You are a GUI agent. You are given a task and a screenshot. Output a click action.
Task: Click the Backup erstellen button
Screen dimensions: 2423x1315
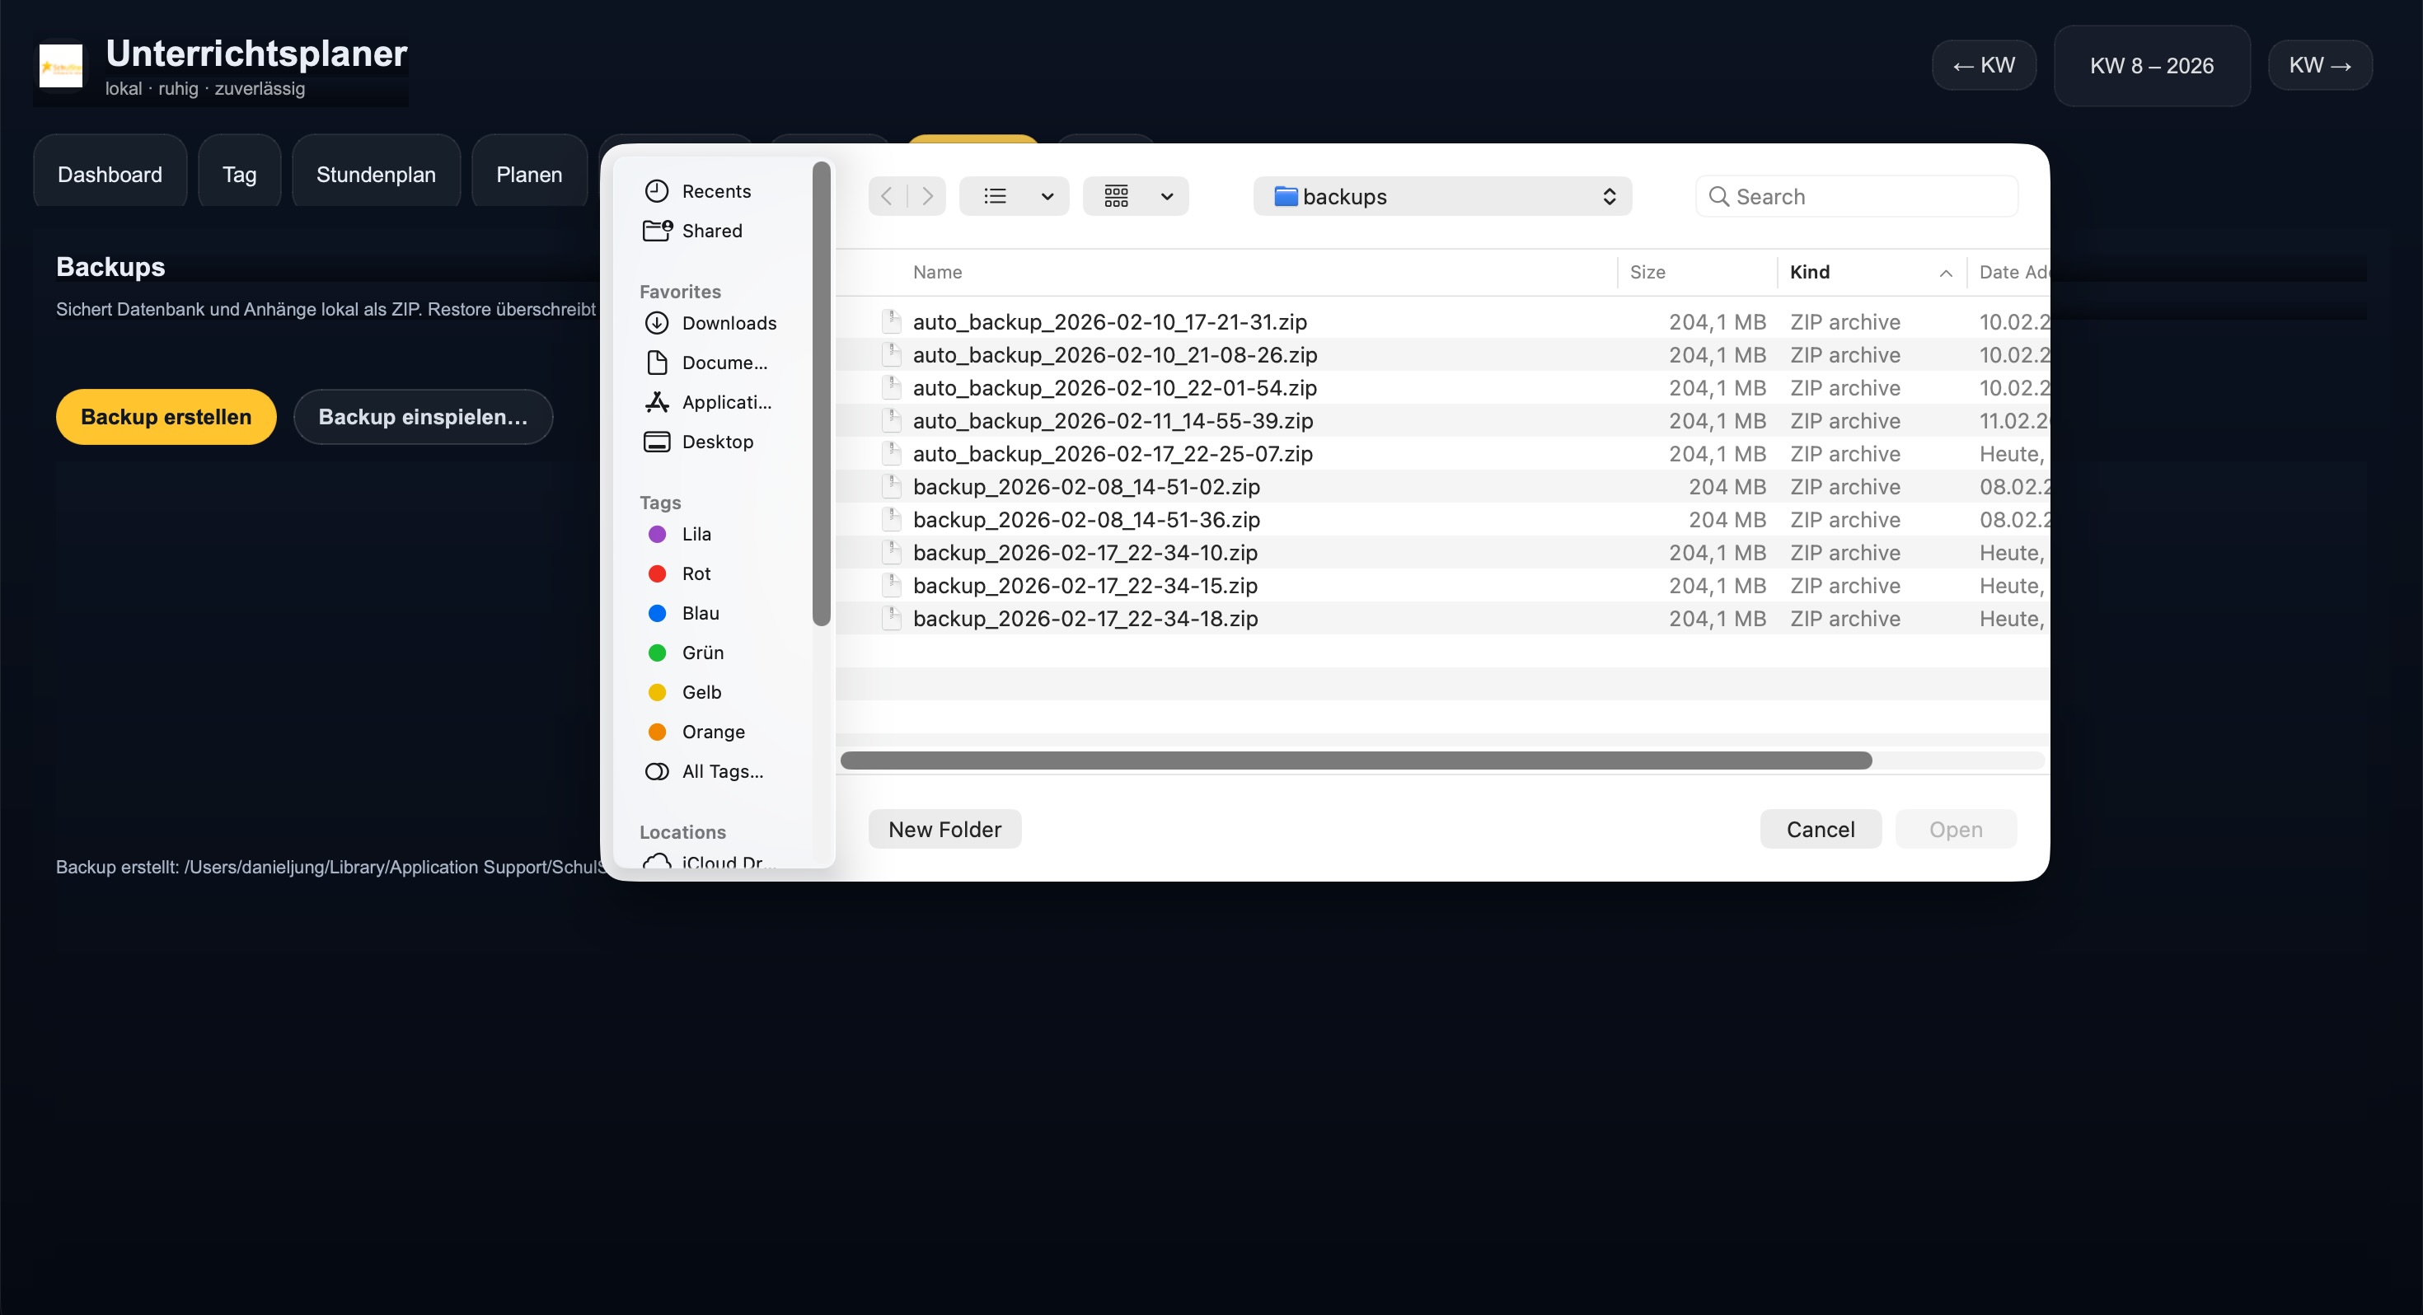[166, 417]
